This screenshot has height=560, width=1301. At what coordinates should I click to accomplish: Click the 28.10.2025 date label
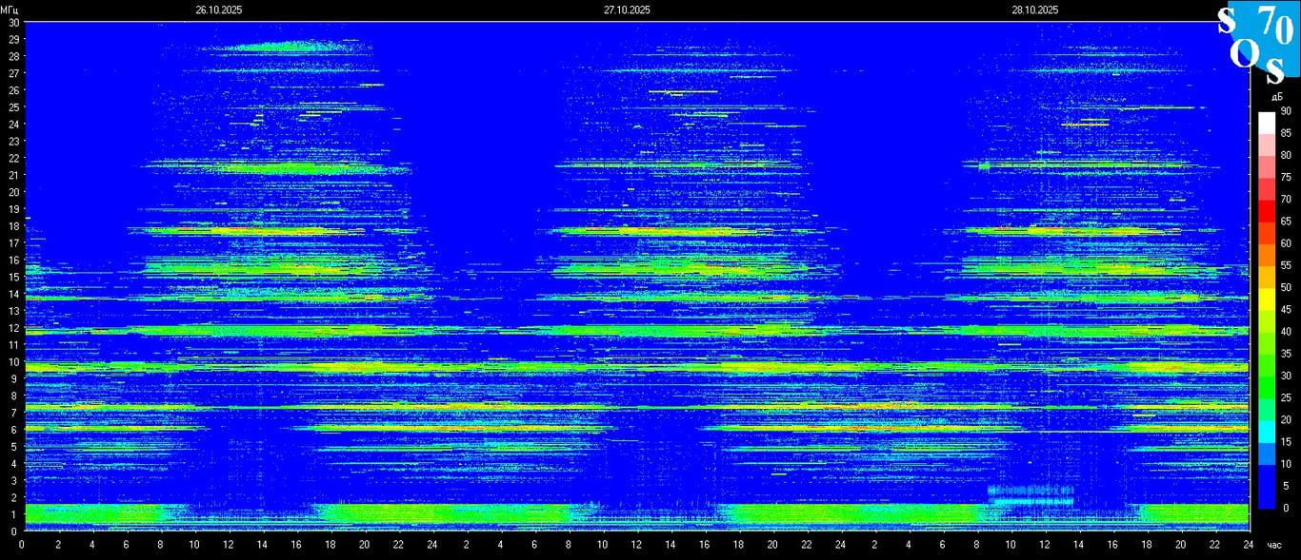click(1035, 10)
